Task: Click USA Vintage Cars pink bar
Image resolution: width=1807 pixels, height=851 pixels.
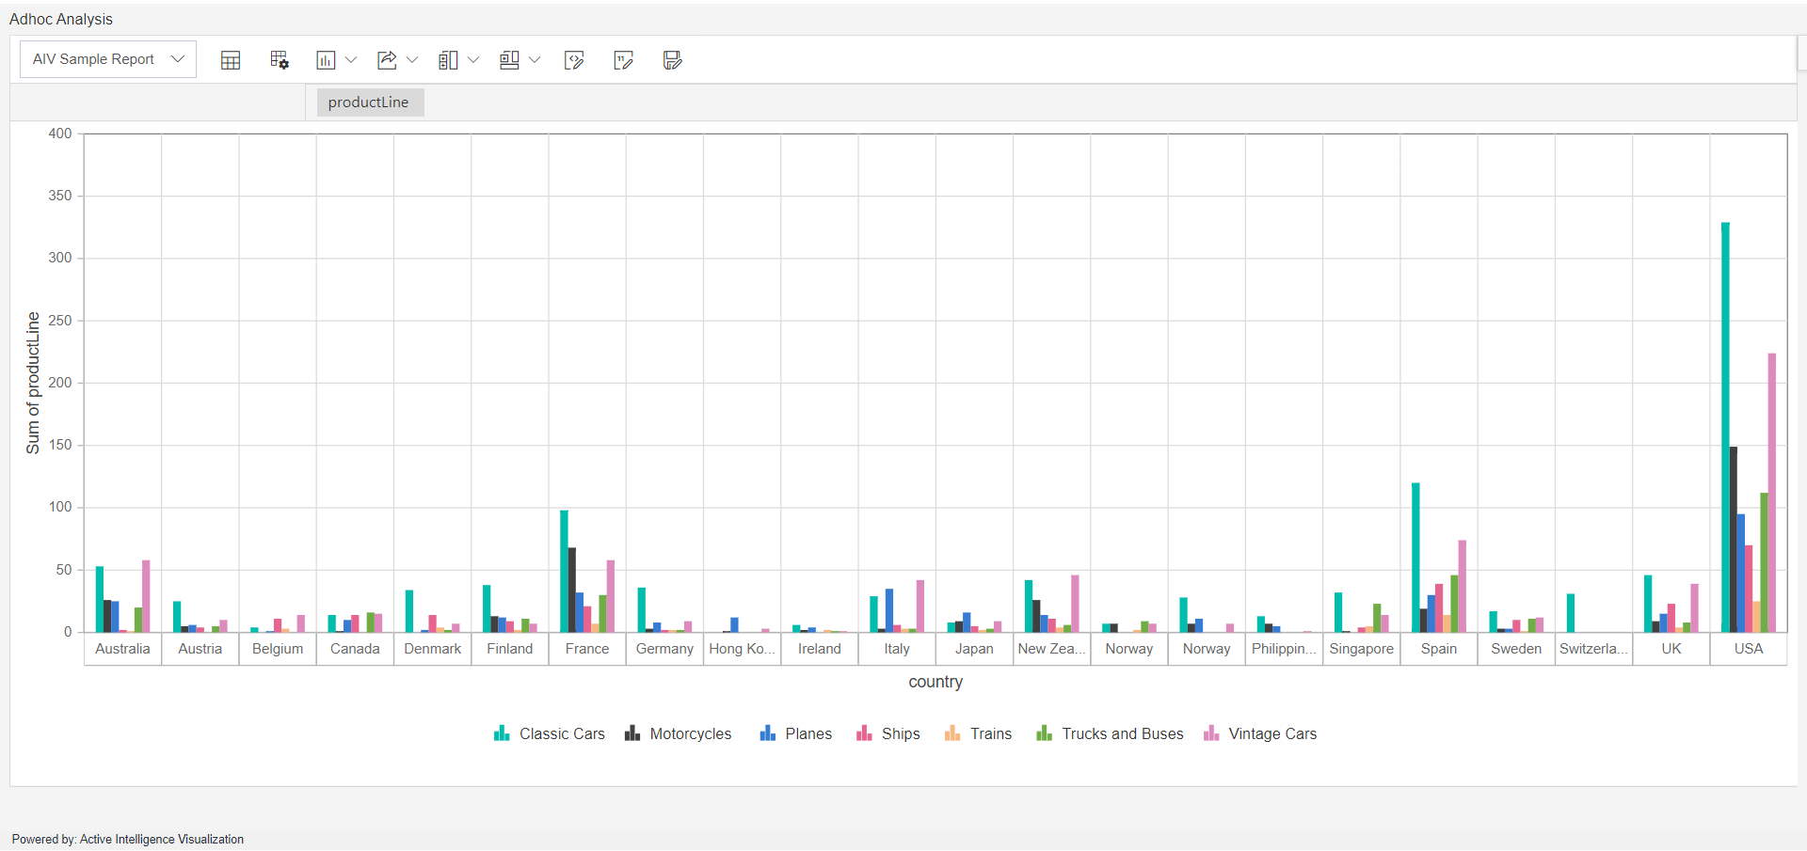Action: coord(1772,493)
